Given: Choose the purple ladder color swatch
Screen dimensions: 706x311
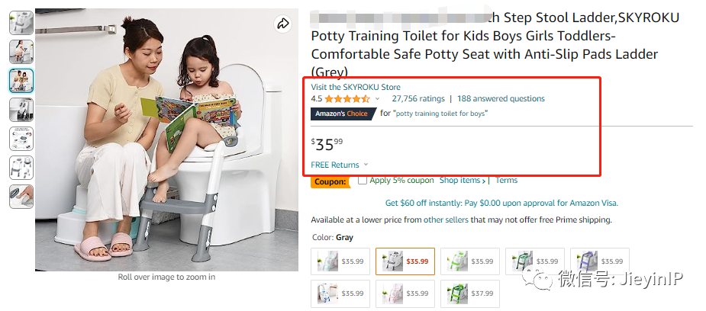Looking at the screenshot, I should (599, 261).
